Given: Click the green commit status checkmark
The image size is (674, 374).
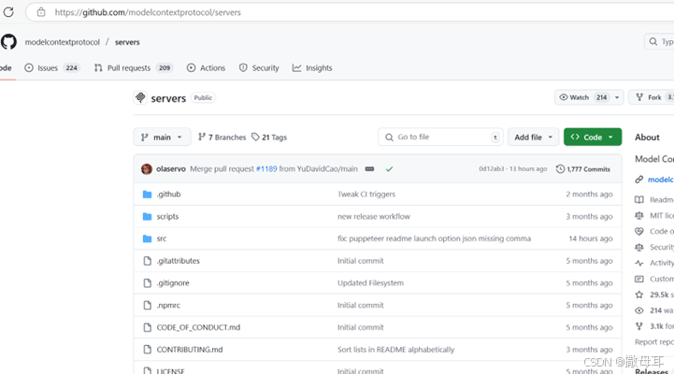Looking at the screenshot, I should pyautogui.click(x=389, y=169).
